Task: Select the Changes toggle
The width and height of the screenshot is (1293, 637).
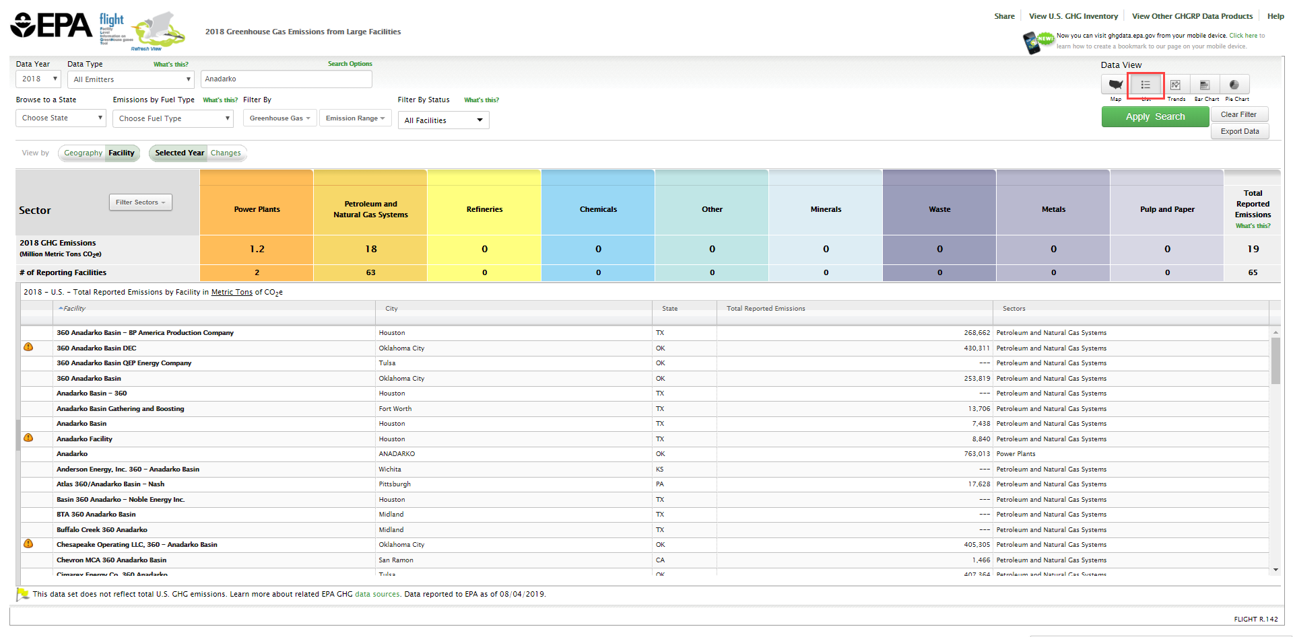Action: click(x=226, y=153)
